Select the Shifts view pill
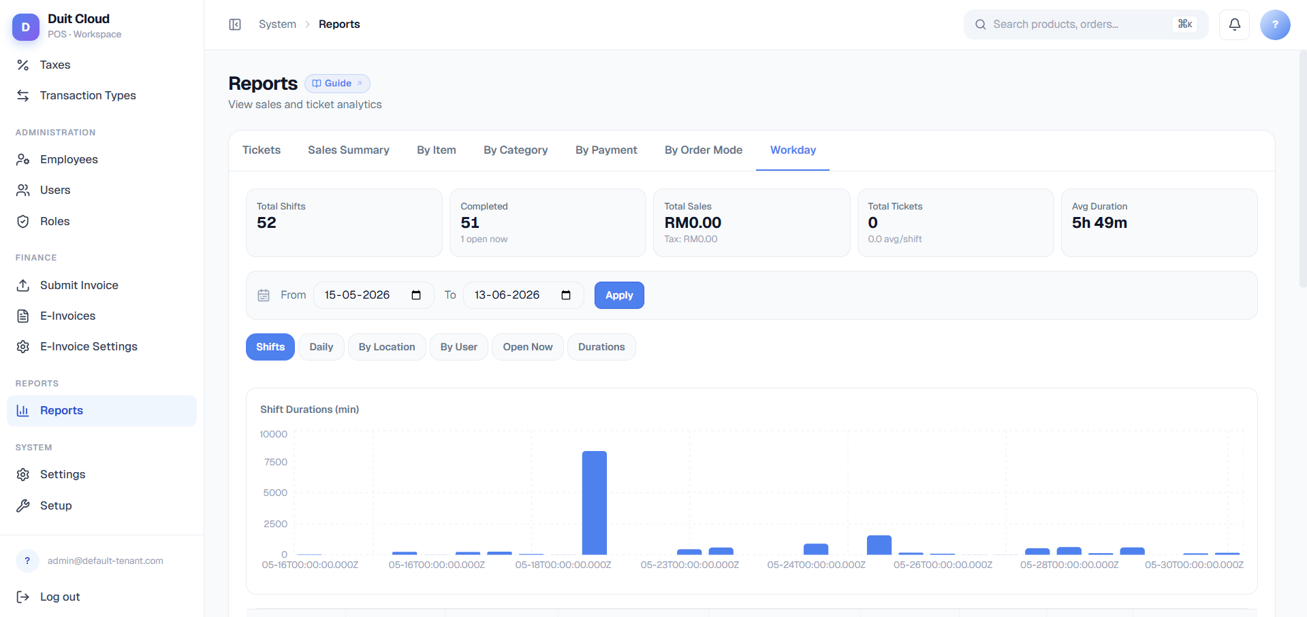 pos(270,347)
